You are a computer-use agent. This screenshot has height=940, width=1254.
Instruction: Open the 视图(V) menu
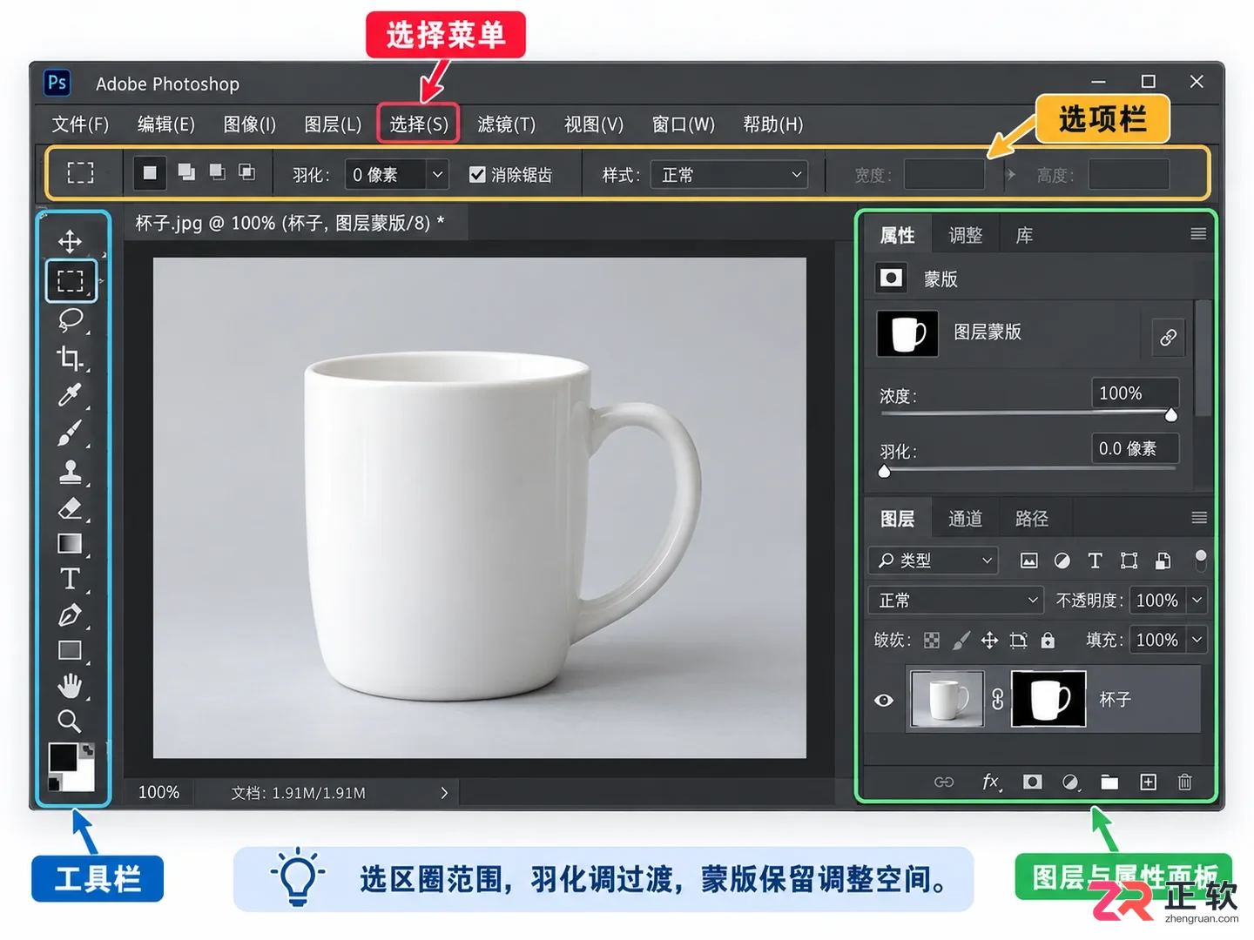tap(593, 124)
